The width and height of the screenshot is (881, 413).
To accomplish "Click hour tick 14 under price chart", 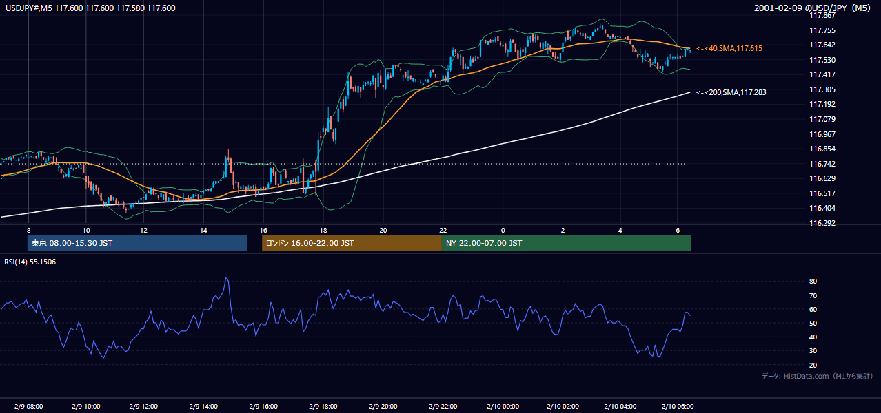I will click(x=204, y=230).
